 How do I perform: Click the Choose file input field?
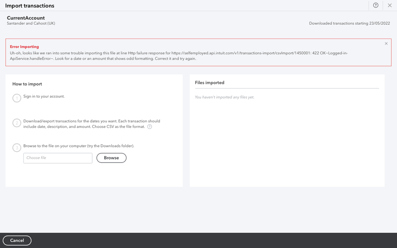tap(57, 158)
